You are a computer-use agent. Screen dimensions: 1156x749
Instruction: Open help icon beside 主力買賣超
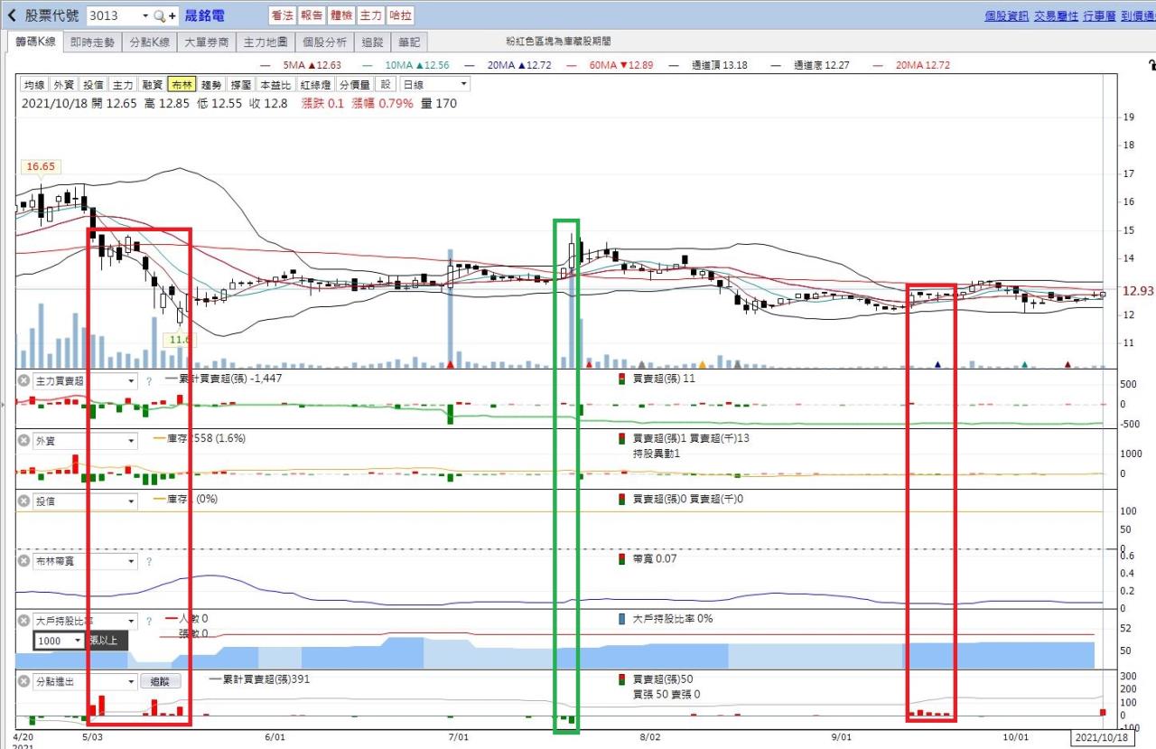(149, 381)
